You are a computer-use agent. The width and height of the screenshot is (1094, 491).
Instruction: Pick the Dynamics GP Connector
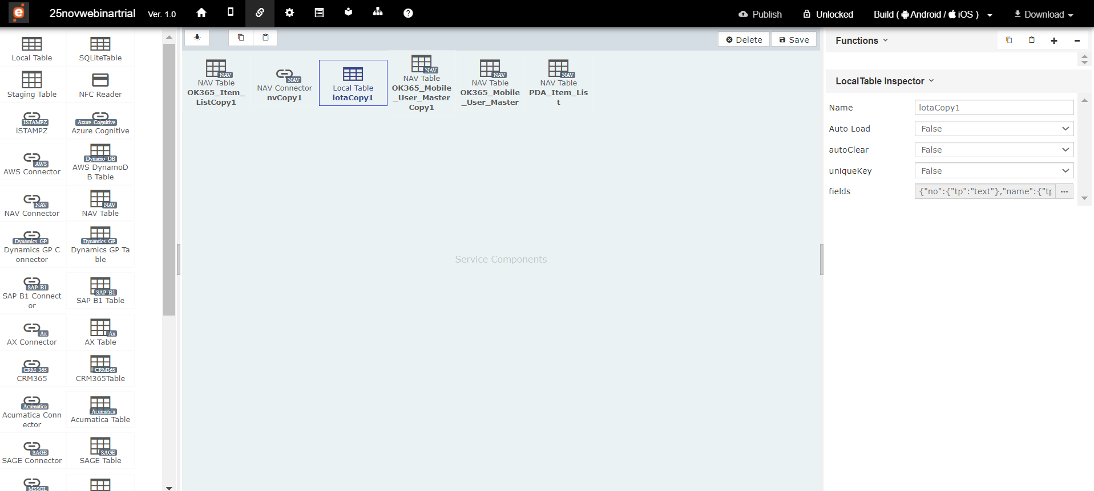tap(32, 247)
